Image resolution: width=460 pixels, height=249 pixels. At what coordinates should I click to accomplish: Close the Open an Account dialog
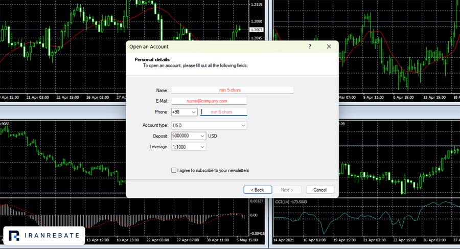click(329, 47)
